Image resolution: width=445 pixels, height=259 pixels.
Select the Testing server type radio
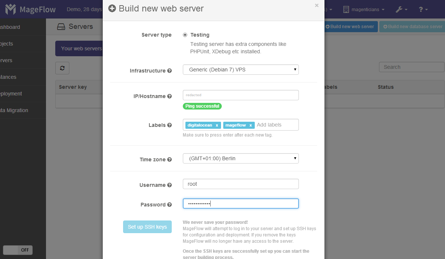pos(185,35)
